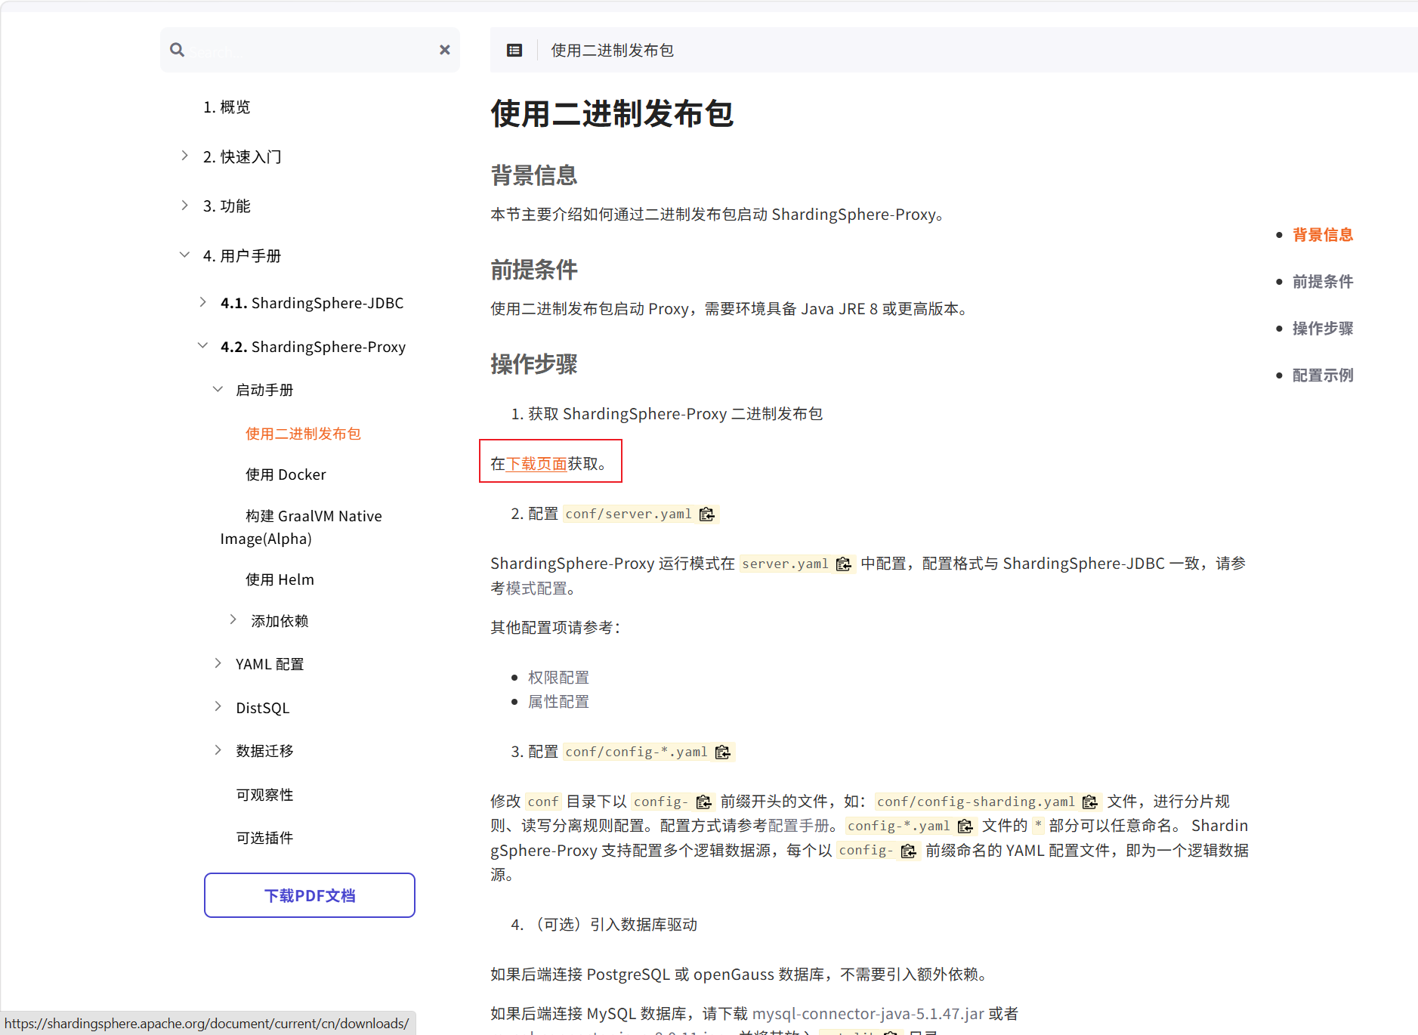Open the 配置手册 link

click(798, 826)
